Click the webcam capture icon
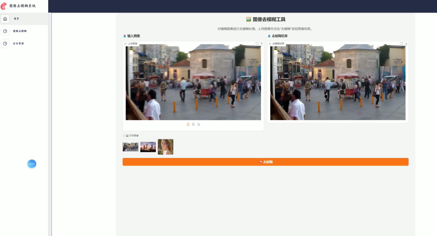This screenshot has height=236, width=437. (193, 124)
